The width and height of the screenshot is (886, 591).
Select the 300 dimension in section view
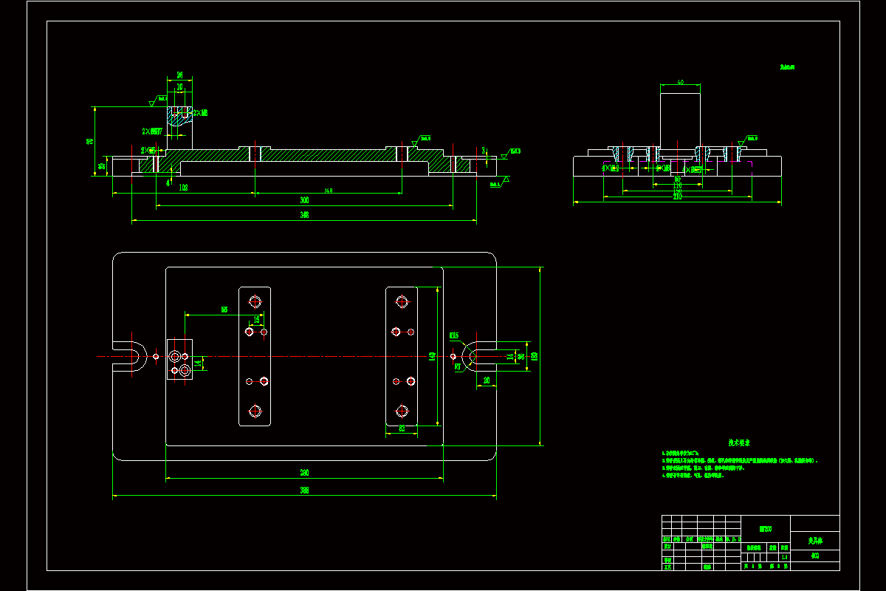click(x=303, y=200)
